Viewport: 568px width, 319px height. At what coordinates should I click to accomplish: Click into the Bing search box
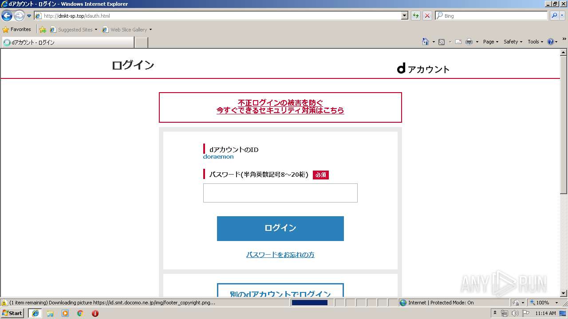point(492,16)
